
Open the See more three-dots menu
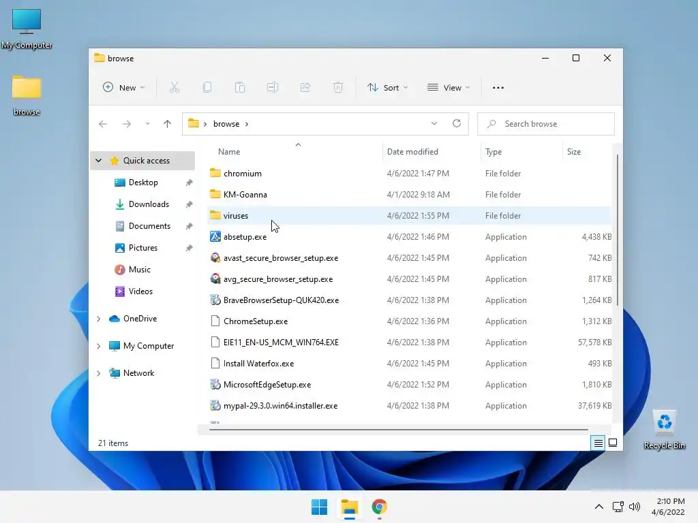point(498,88)
